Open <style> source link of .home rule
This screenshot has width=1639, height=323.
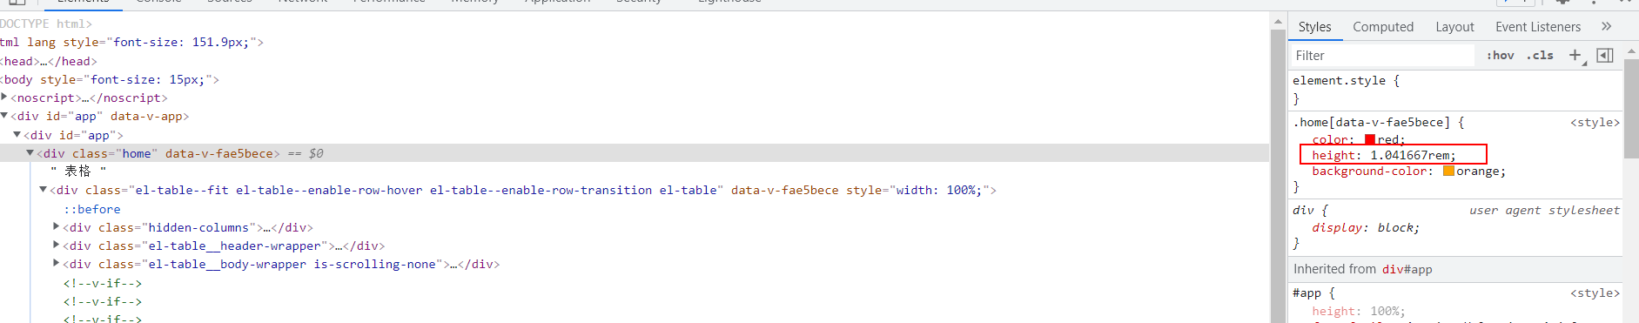1595,123
